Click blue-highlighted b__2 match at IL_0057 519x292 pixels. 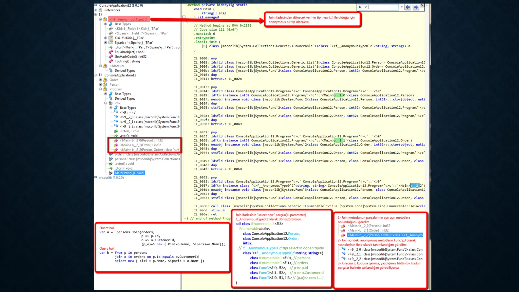[x=415, y=186]
